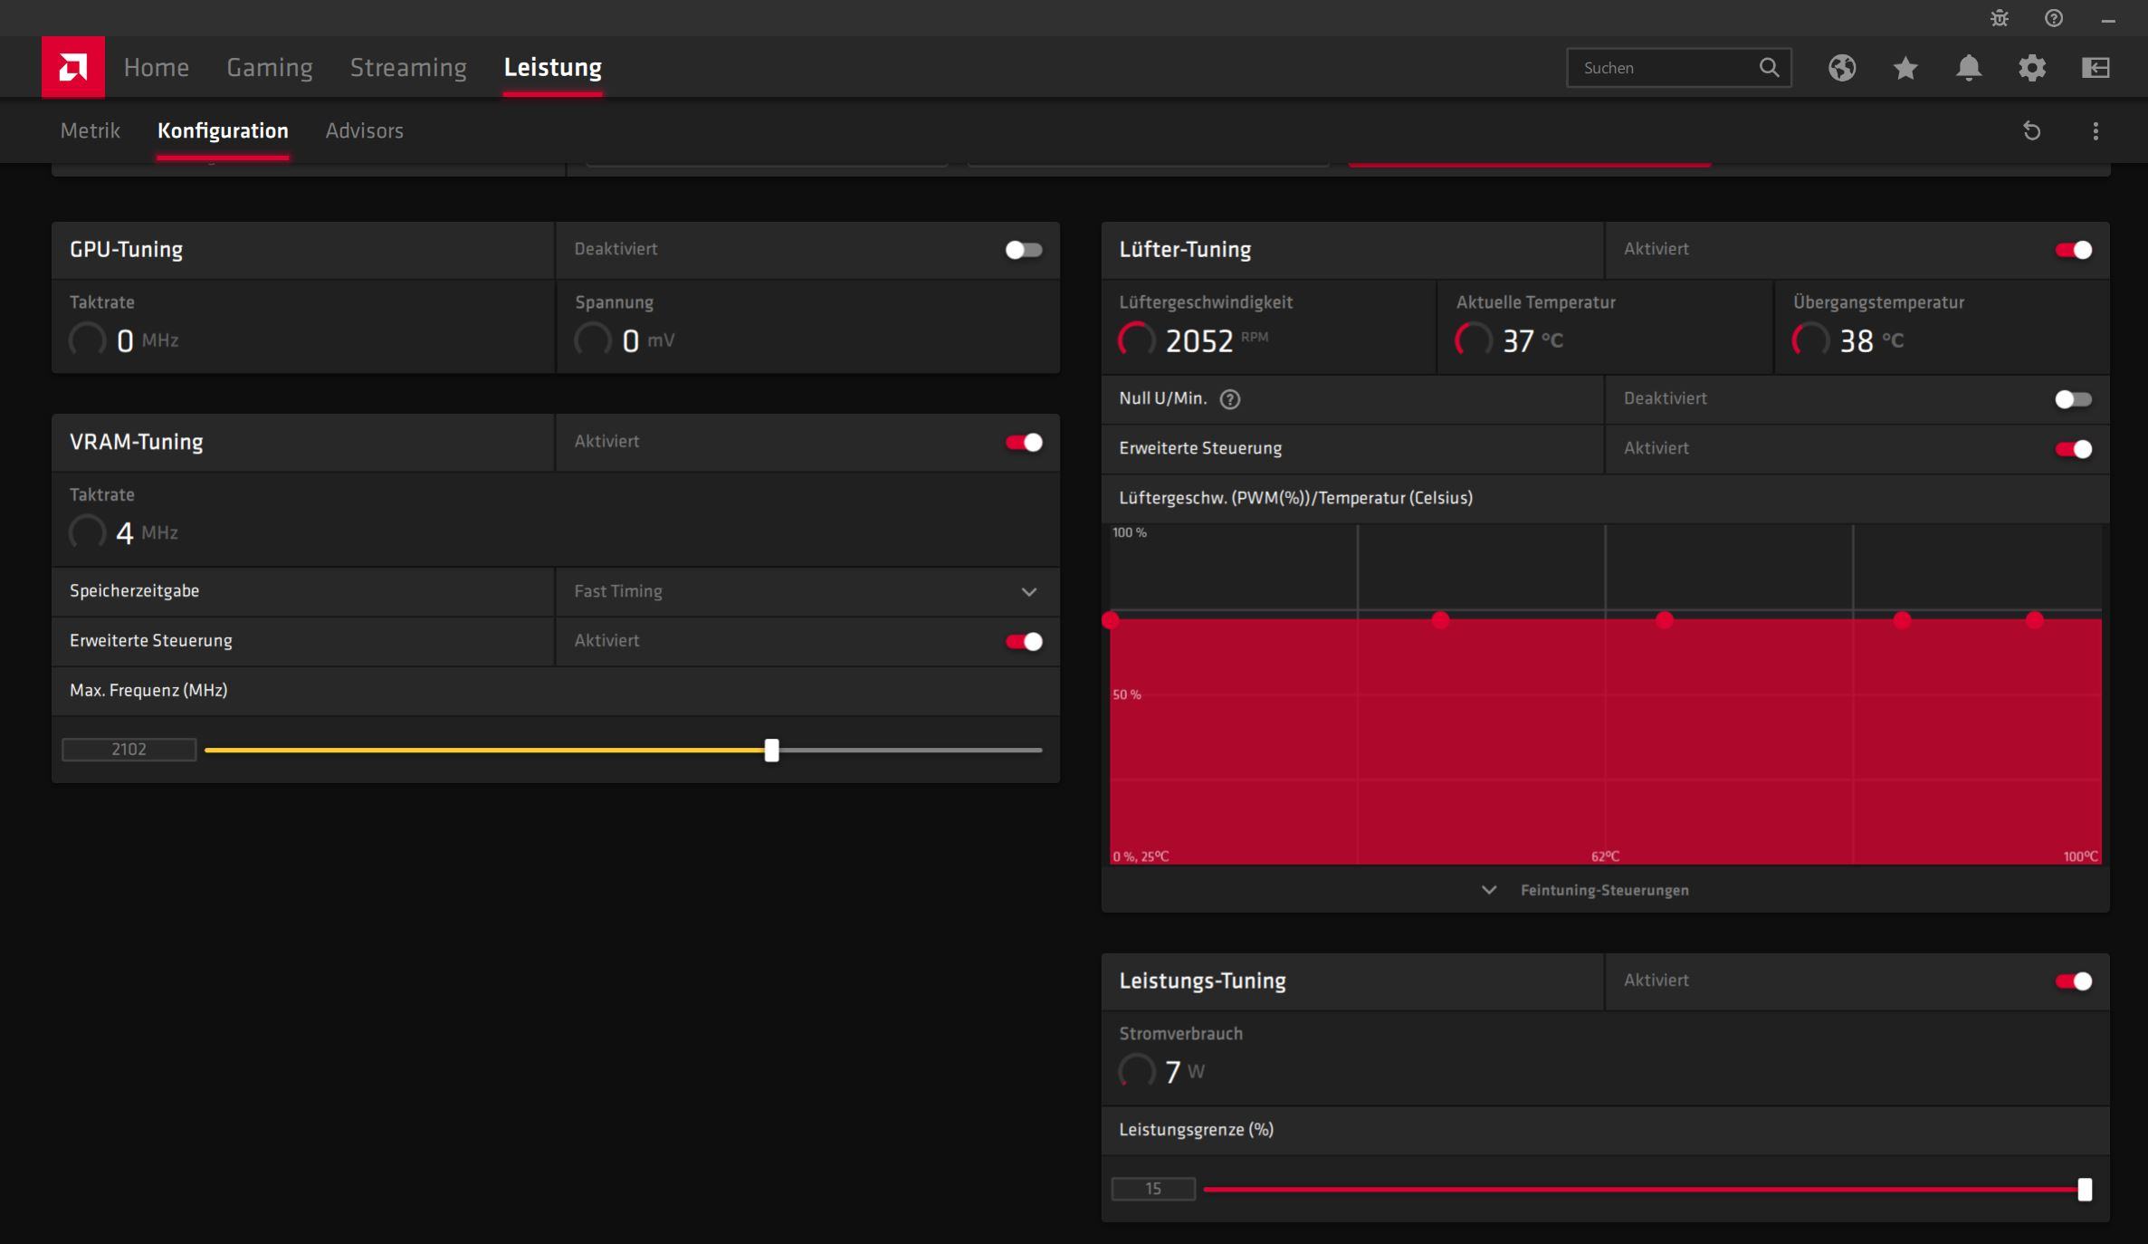Open favorites star icon
Image resolution: width=2148 pixels, height=1244 pixels.
point(1905,68)
